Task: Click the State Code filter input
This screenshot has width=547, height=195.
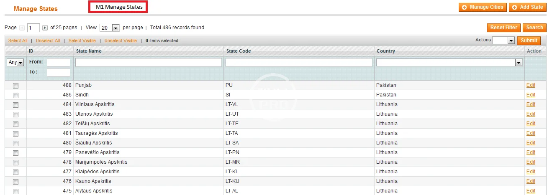Action: click(x=299, y=62)
